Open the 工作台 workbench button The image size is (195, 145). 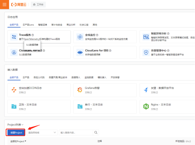[x=38, y=4]
